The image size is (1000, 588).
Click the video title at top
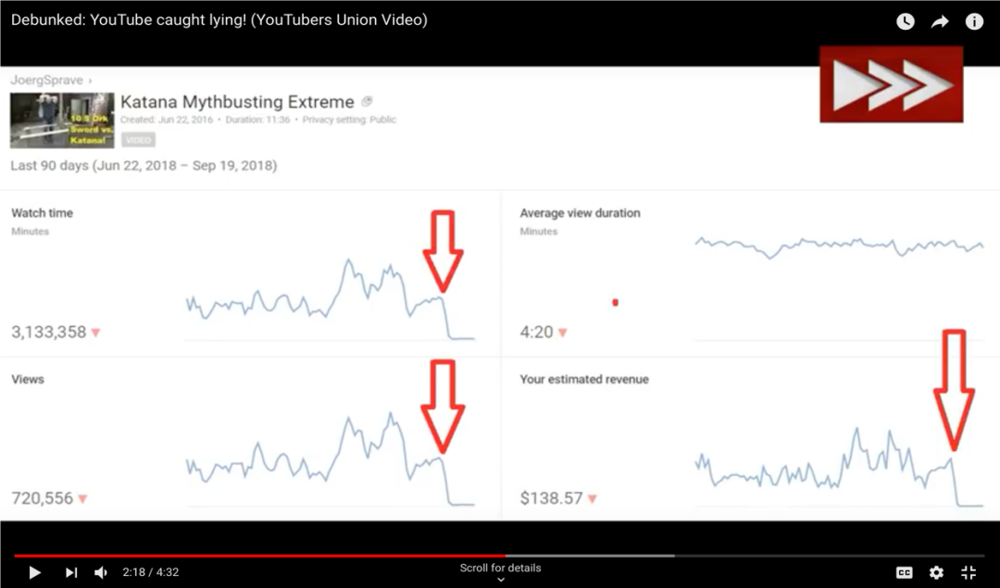tap(219, 19)
